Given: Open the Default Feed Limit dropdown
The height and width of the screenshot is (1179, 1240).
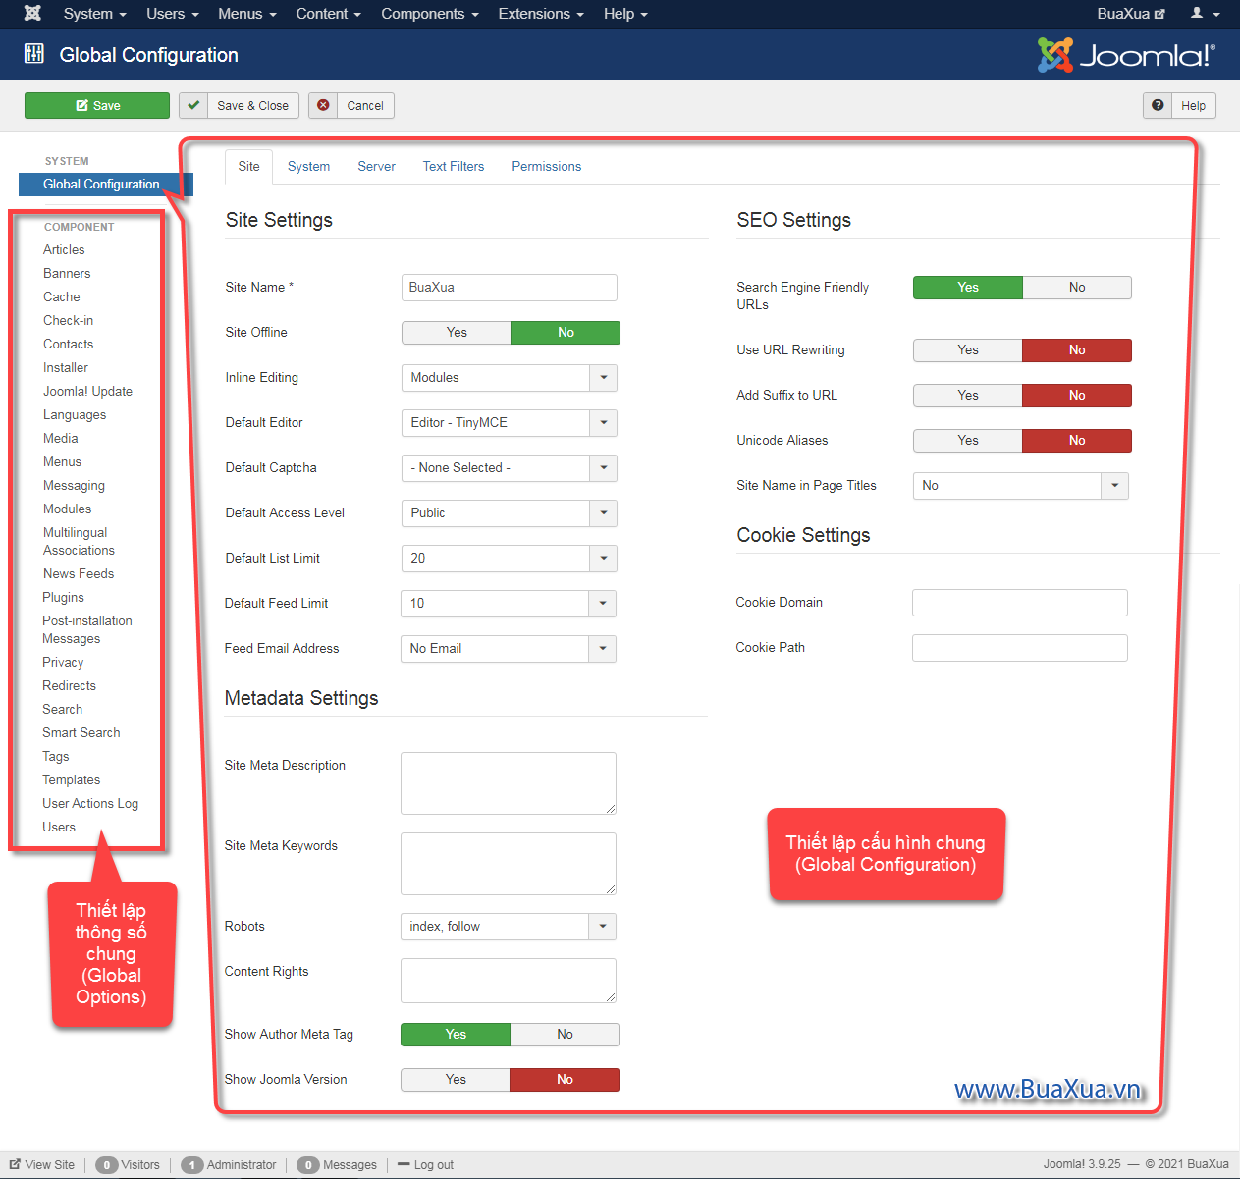Looking at the screenshot, I should (x=509, y=604).
